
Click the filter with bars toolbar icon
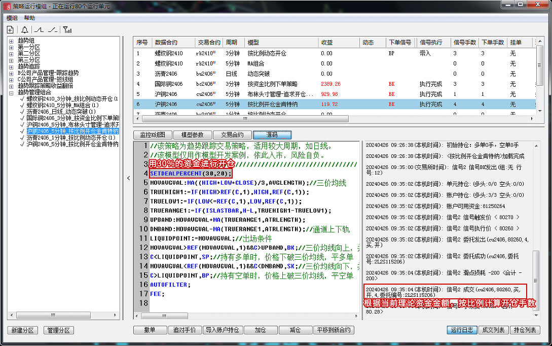tap(67, 29)
